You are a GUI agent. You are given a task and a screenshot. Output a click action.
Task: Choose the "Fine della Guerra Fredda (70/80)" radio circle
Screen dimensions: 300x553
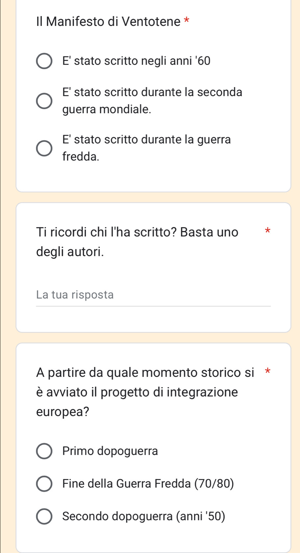(x=44, y=484)
